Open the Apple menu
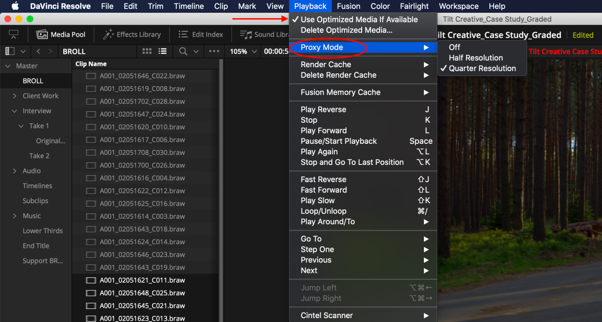The height and width of the screenshot is (322, 602). click(x=15, y=6)
